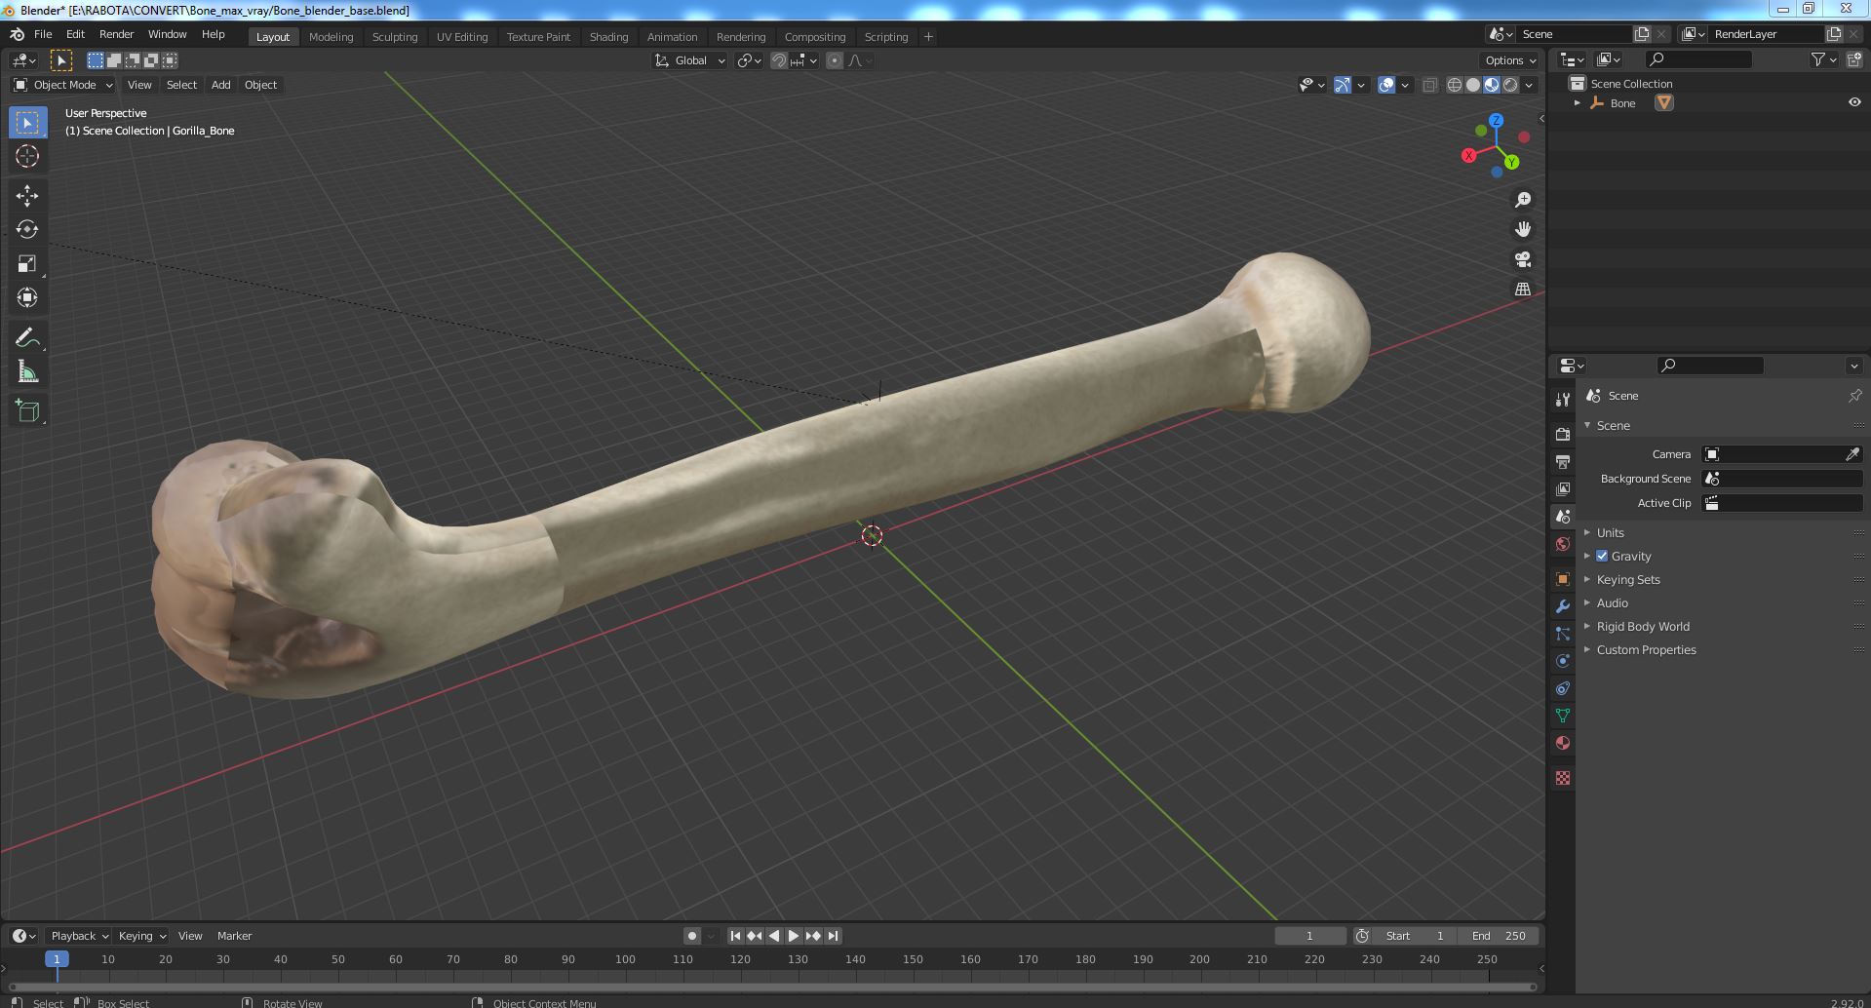Open the File menu

[x=43, y=34]
